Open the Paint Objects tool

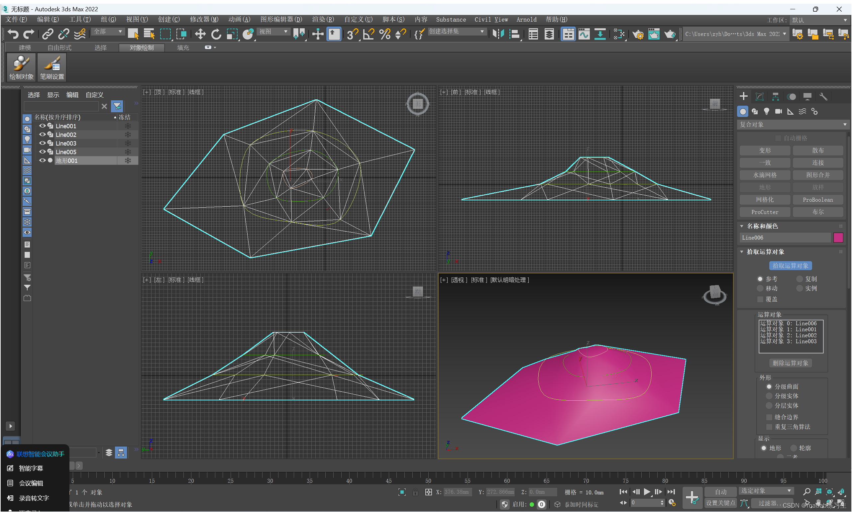pyautogui.click(x=21, y=67)
